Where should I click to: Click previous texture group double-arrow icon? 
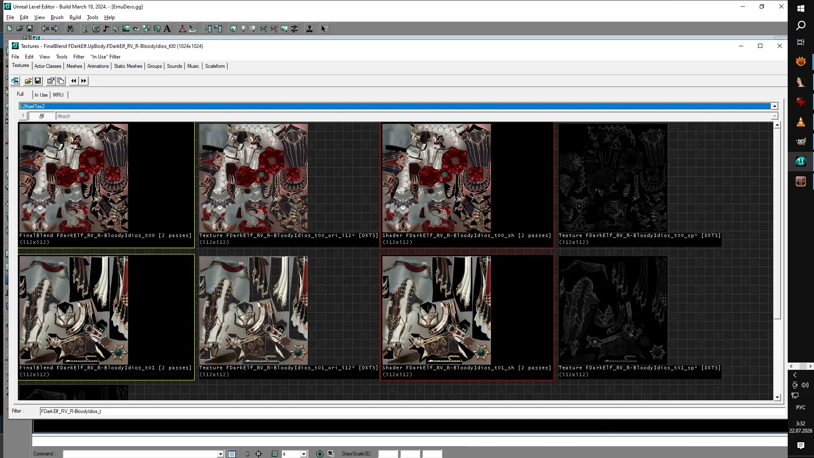tap(74, 81)
